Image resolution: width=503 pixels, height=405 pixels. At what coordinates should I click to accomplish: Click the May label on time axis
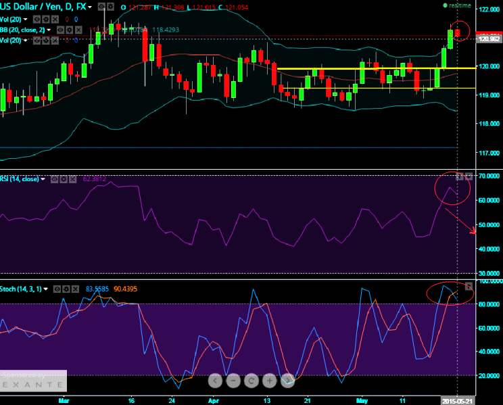pos(362,401)
